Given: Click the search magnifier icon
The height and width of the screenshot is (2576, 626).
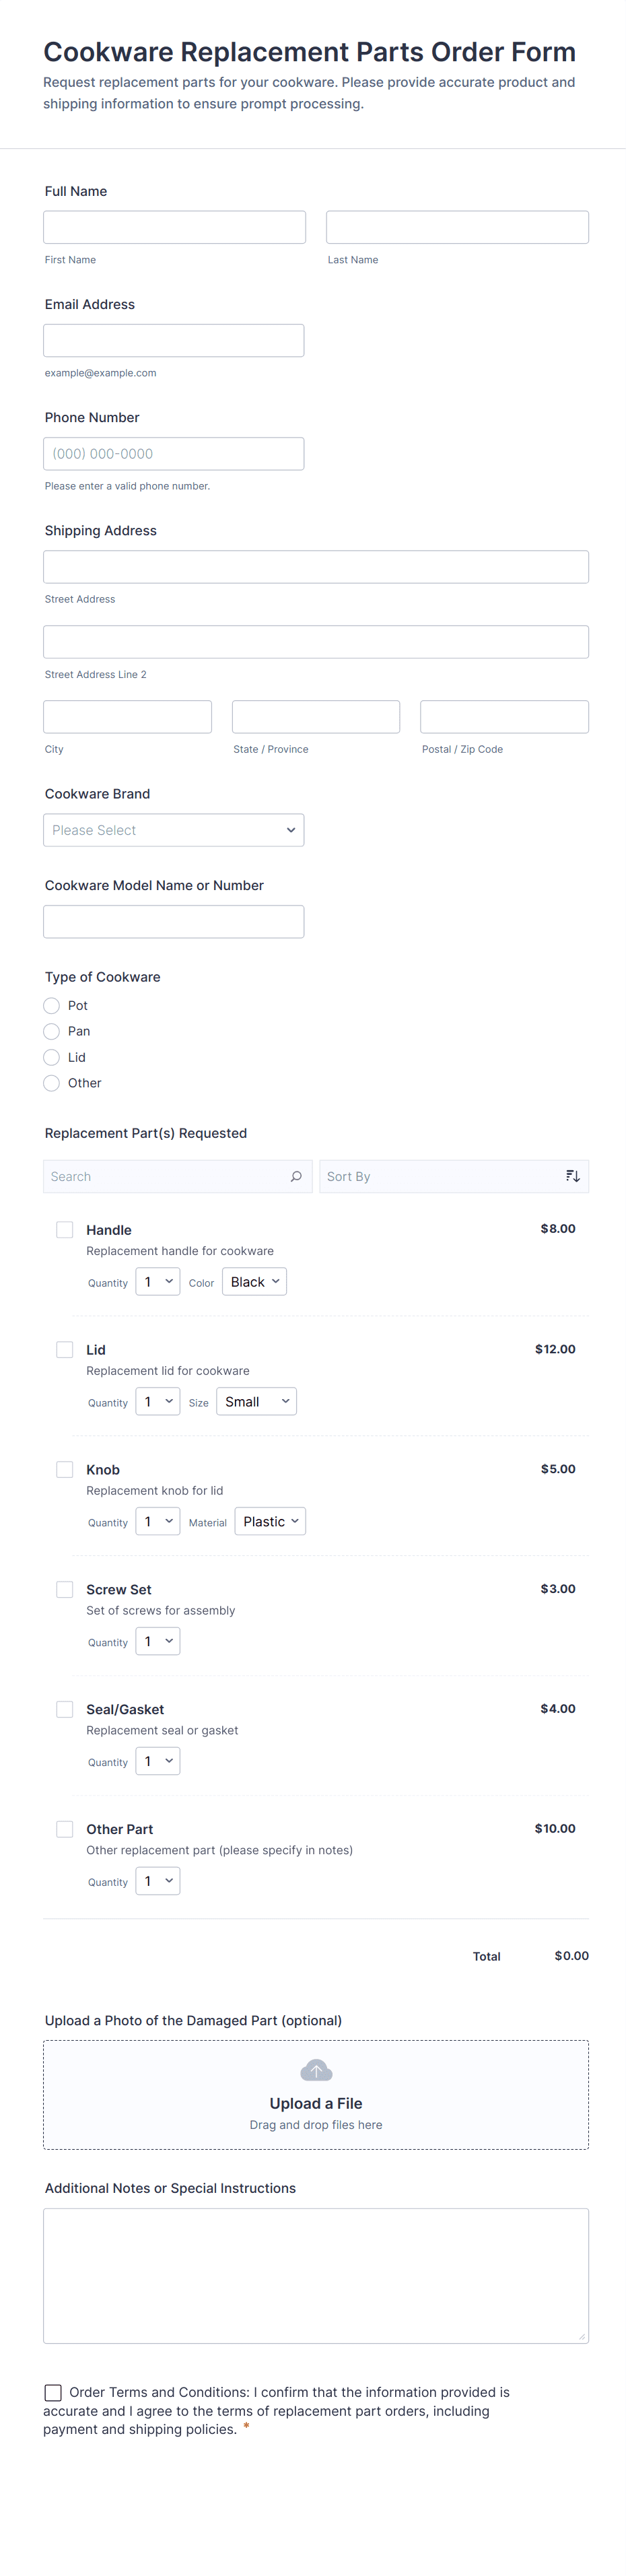Looking at the screenshot, I should click(x=296, y=1176).
